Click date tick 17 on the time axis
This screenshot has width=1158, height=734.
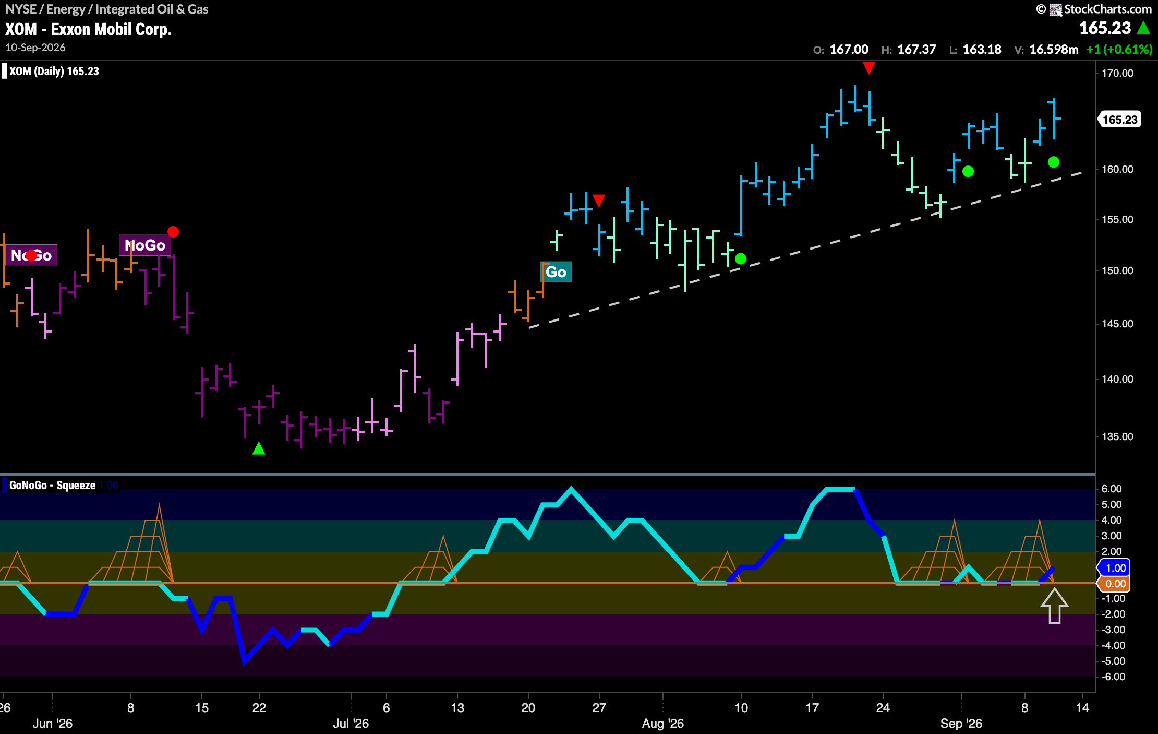click(x=812, y=708)
